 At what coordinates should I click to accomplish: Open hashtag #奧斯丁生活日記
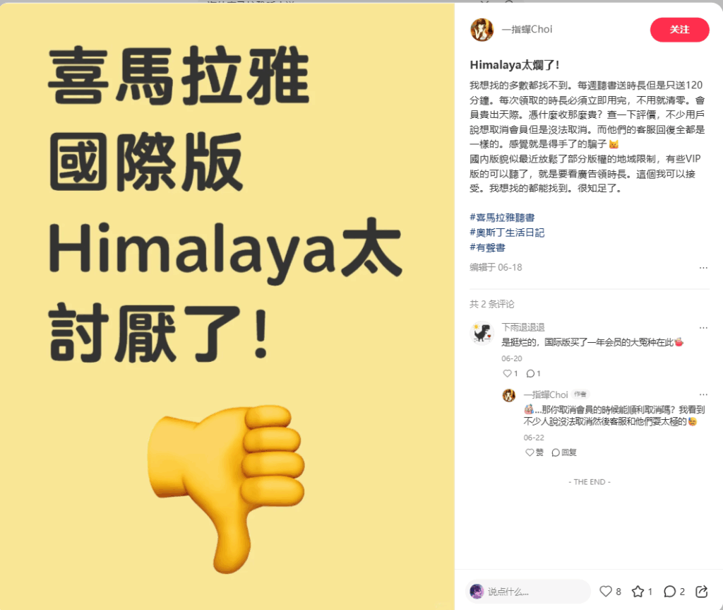tap(507, 233)
